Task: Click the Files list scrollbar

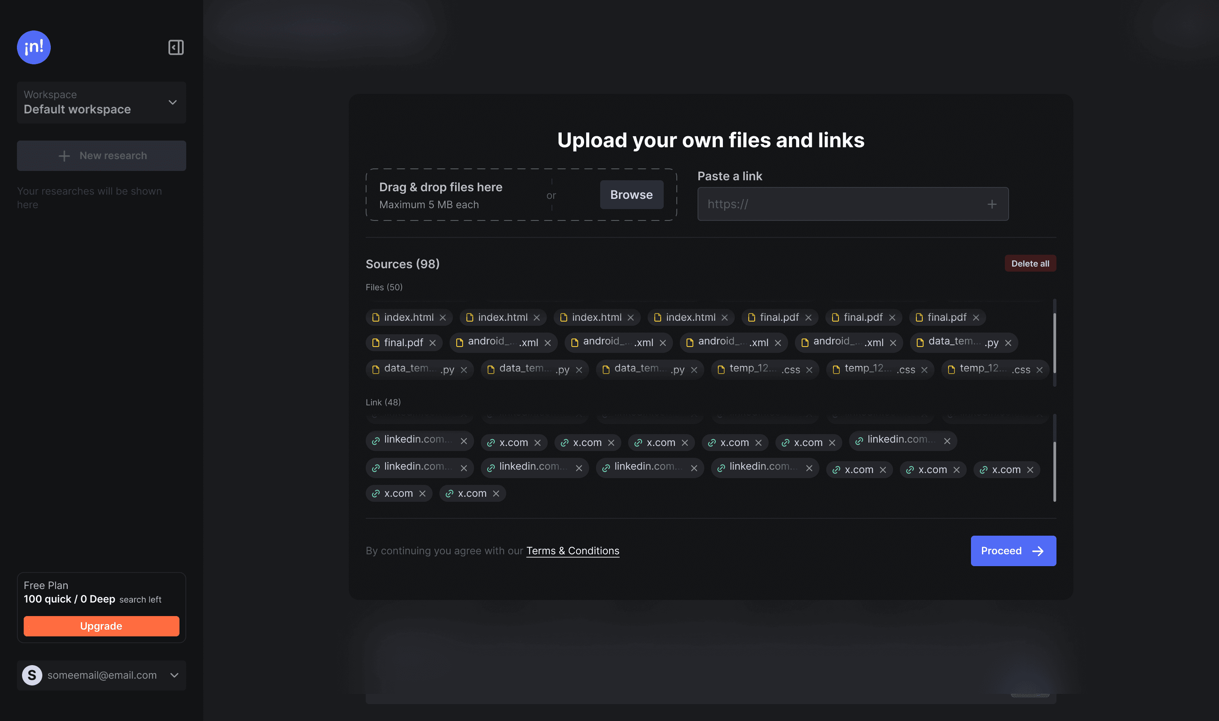Action: pyautogui.click(x=1054, y=343)
